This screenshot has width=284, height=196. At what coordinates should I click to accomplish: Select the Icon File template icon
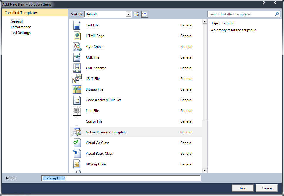(x=77, y=111)
